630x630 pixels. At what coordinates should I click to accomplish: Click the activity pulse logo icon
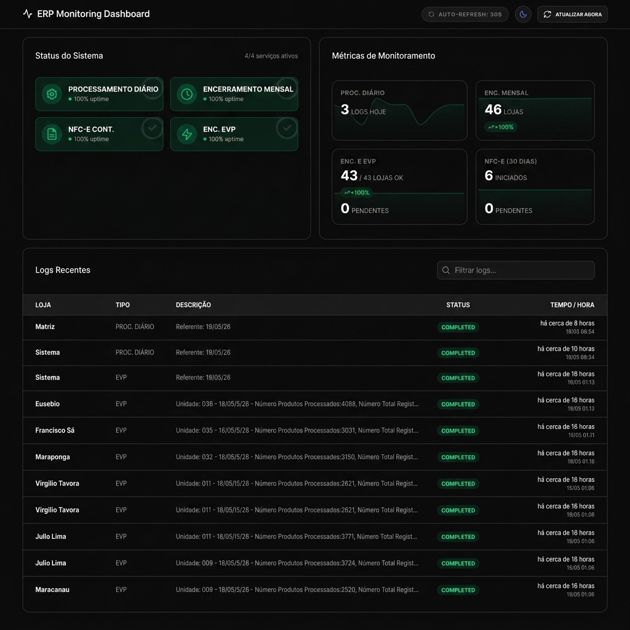27,14
